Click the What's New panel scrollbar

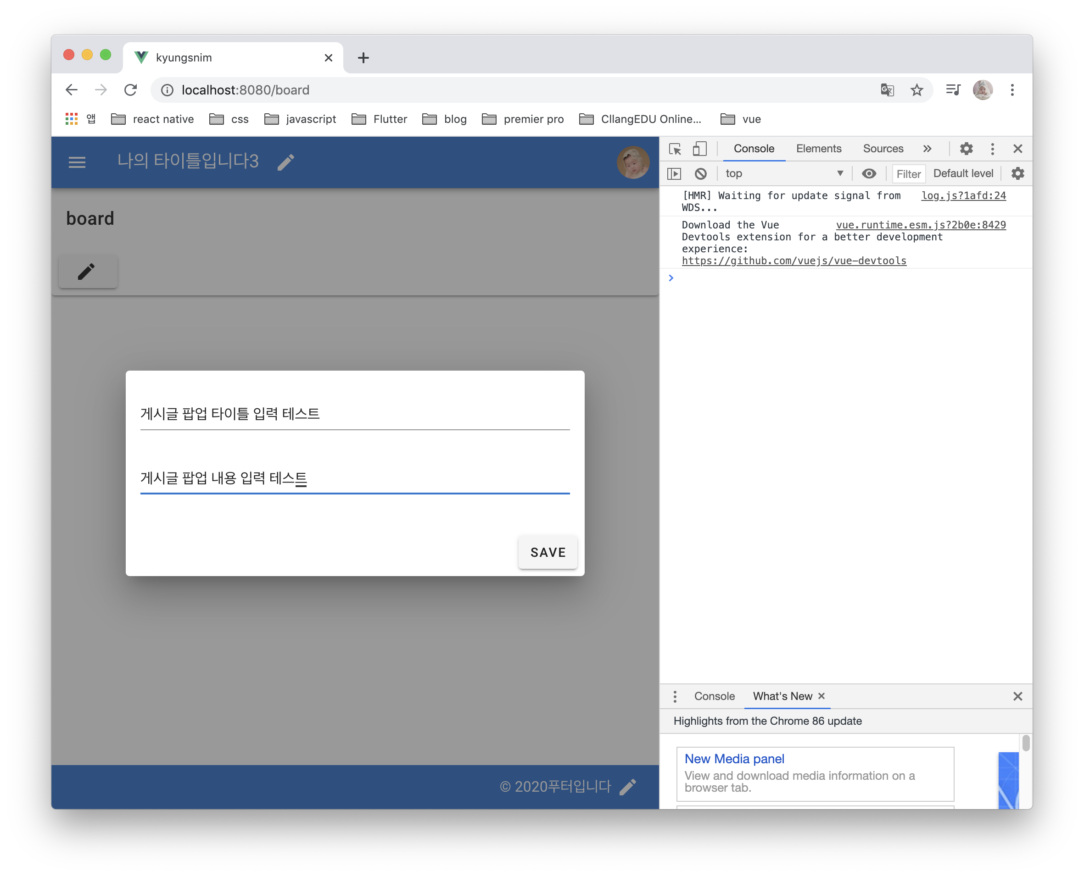(1025, 744)
